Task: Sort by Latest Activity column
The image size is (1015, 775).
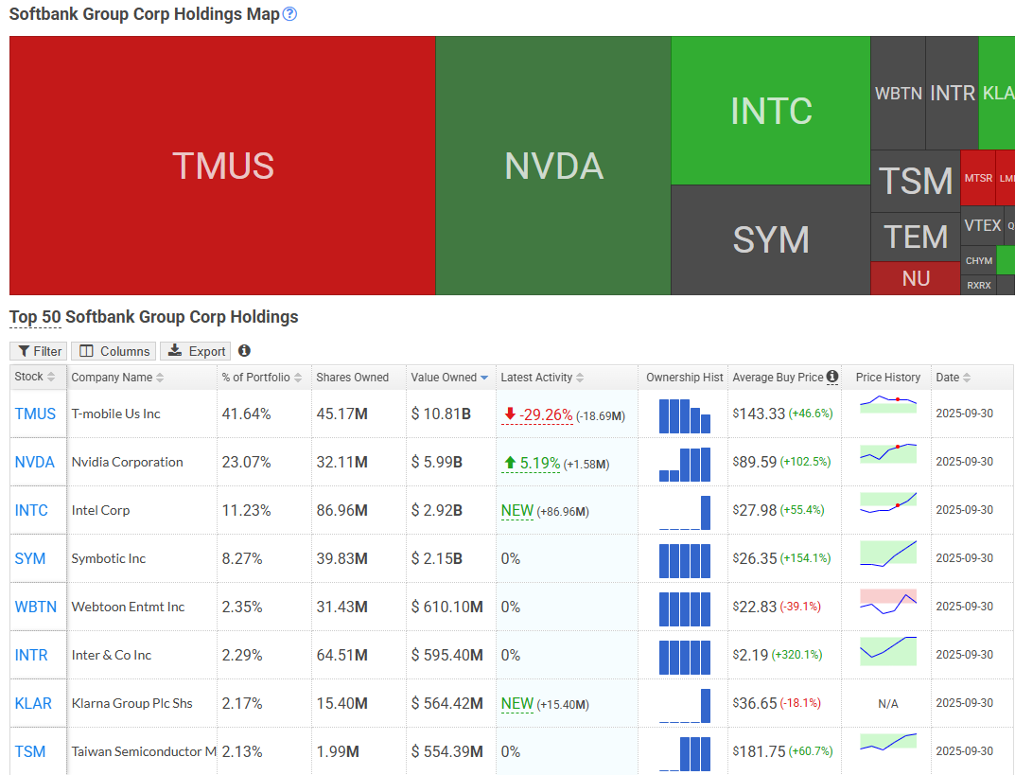Action: [542, 378]
